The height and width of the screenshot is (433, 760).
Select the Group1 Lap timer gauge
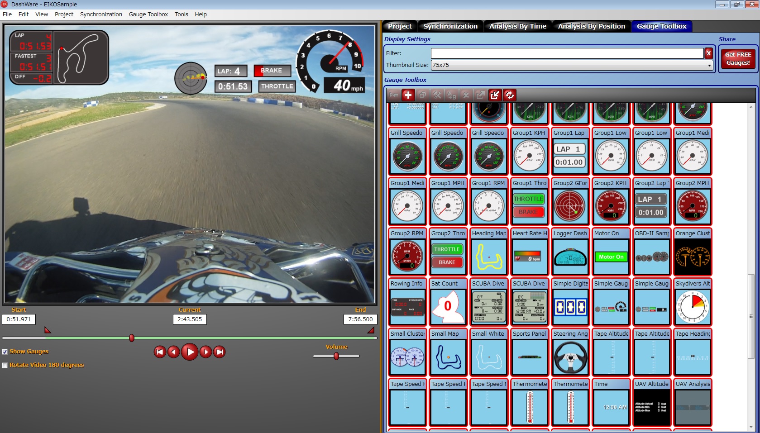pyautogui.click(x=570, y=151)
